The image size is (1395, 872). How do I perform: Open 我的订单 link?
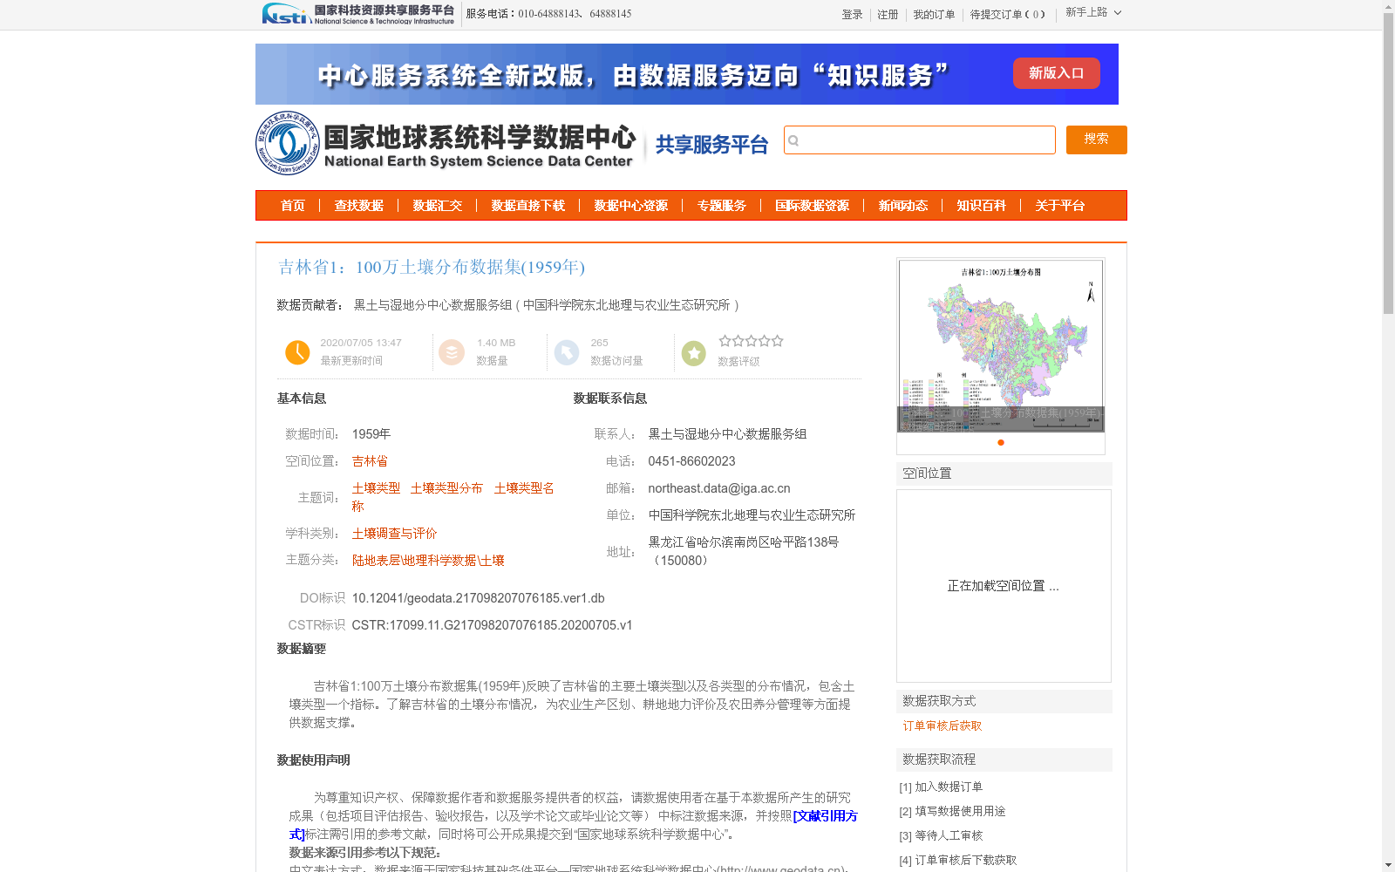point(934,15)
